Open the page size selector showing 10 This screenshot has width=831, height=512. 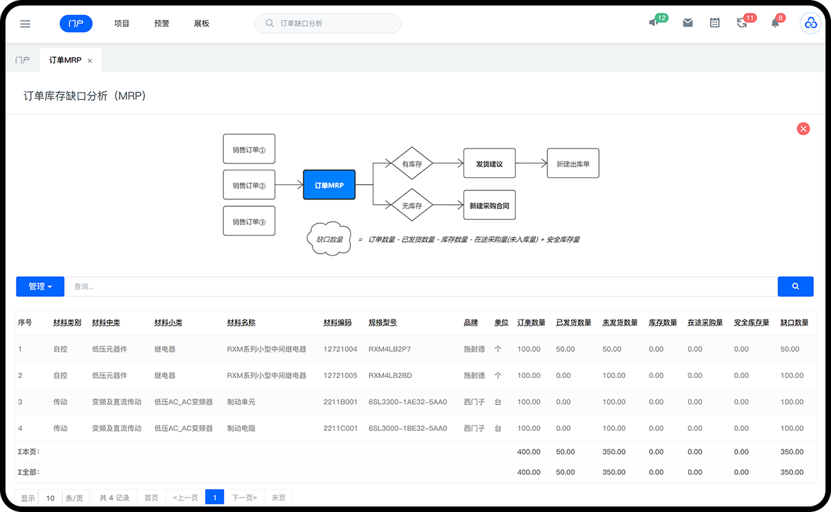pyautogui.click(x=50, y=498)
